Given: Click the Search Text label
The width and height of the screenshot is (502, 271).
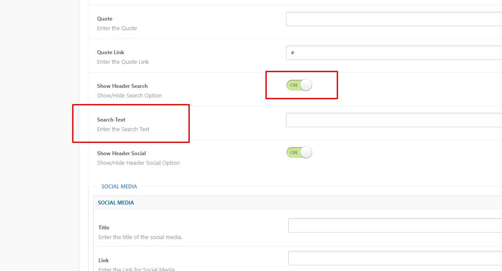Looking at the screenshot, I should coord(111,120).
